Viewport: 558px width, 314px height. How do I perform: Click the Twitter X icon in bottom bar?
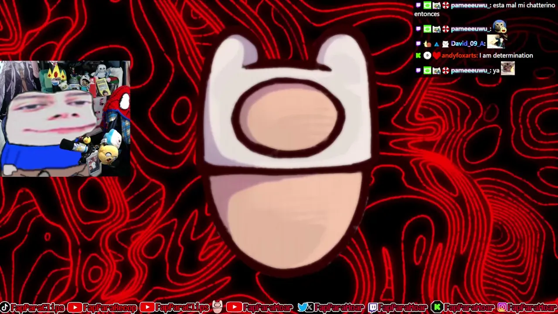point(306,307)
